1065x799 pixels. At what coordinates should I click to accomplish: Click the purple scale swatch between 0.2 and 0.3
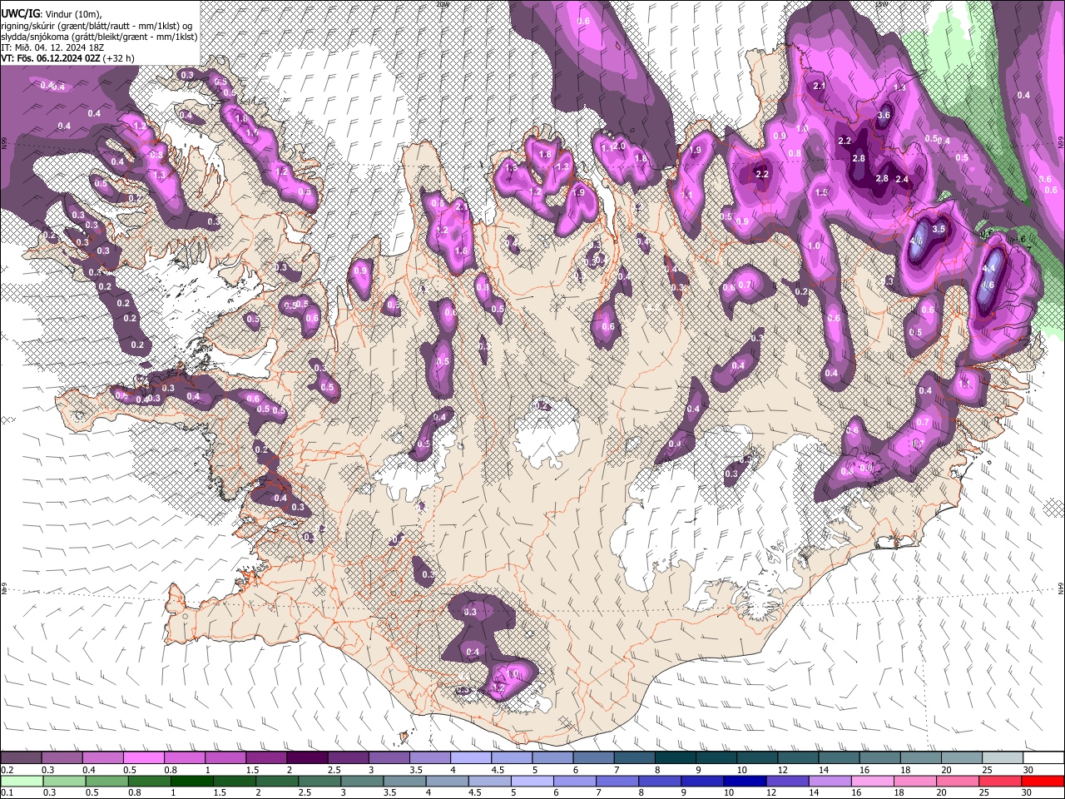coord(21,758)
